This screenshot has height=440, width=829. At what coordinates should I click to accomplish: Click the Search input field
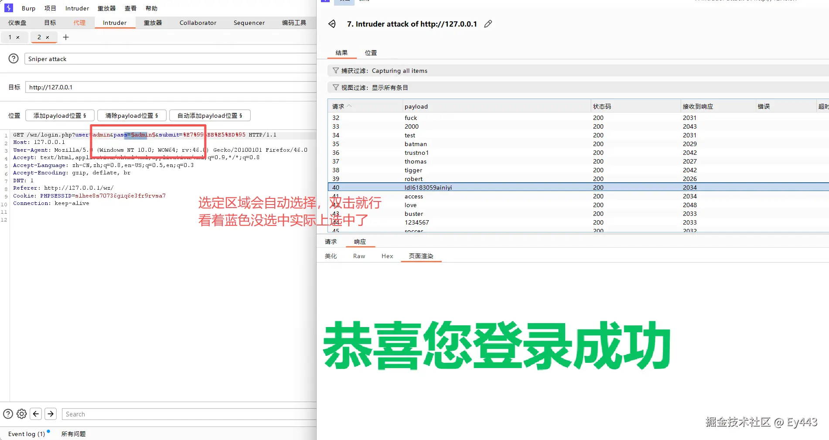click(x=189, y=414)
